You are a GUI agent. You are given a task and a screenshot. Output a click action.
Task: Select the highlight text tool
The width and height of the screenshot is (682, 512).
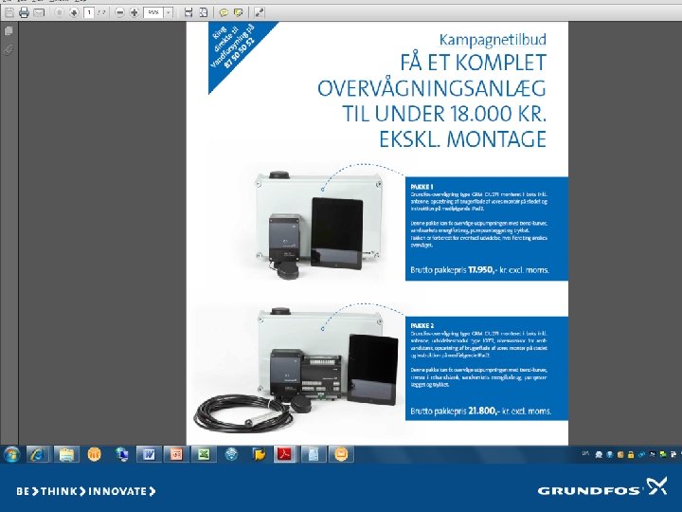tap(238, 12)
